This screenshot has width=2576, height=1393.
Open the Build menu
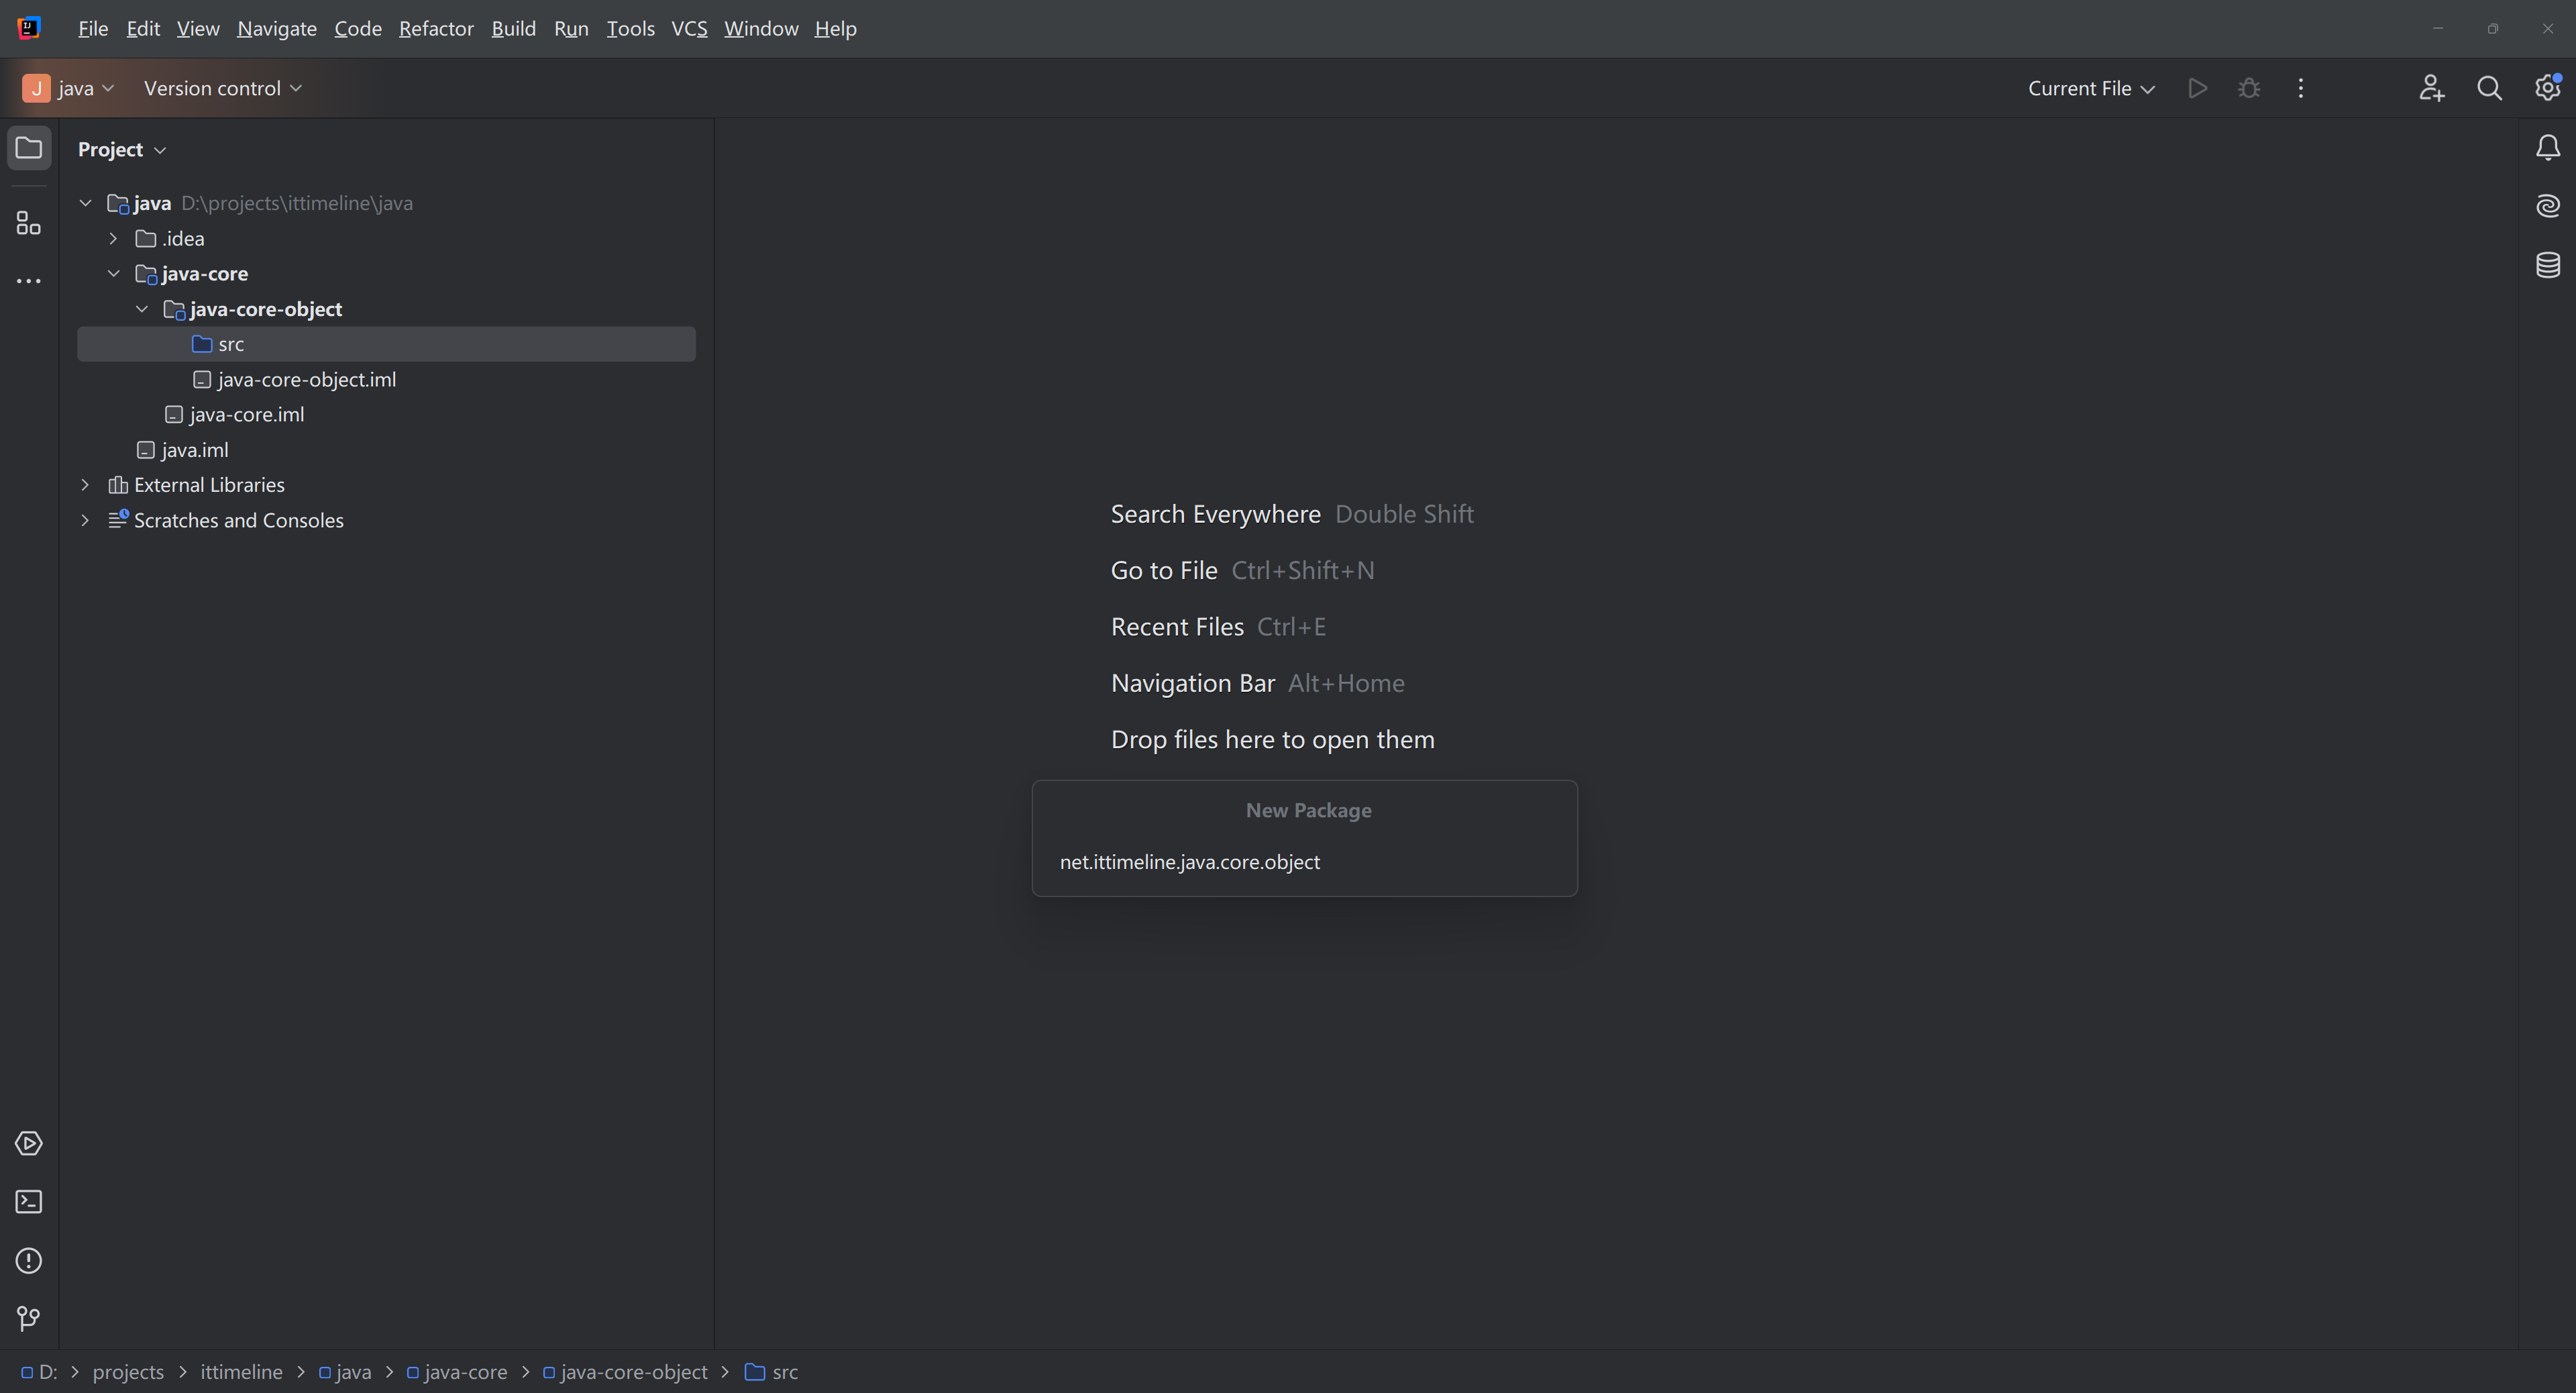tap(513, 29)
